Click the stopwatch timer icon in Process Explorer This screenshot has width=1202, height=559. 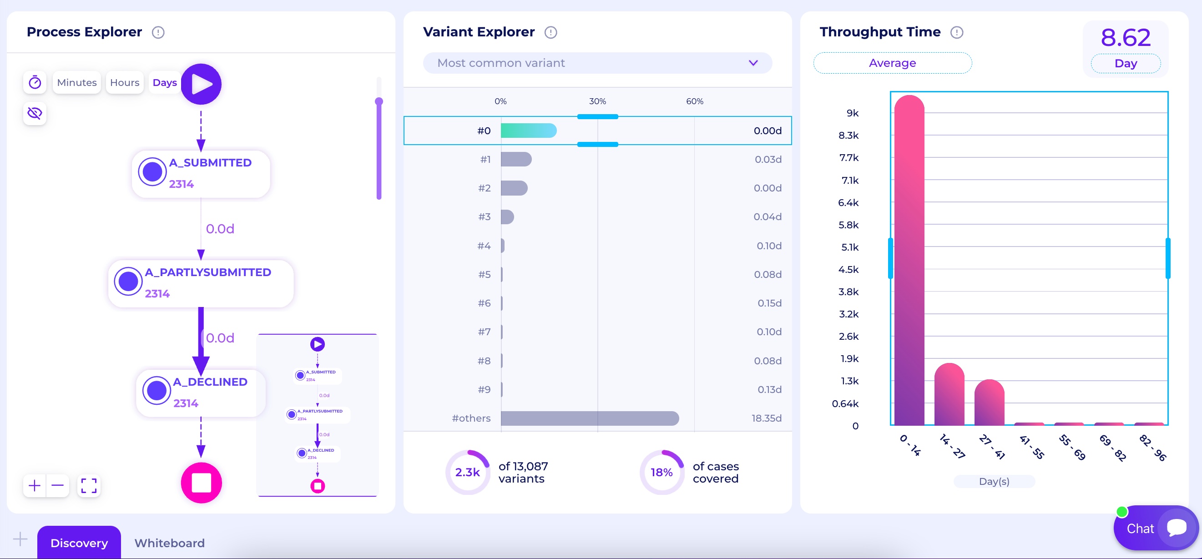pyautogui.click(x=35, y=82)
